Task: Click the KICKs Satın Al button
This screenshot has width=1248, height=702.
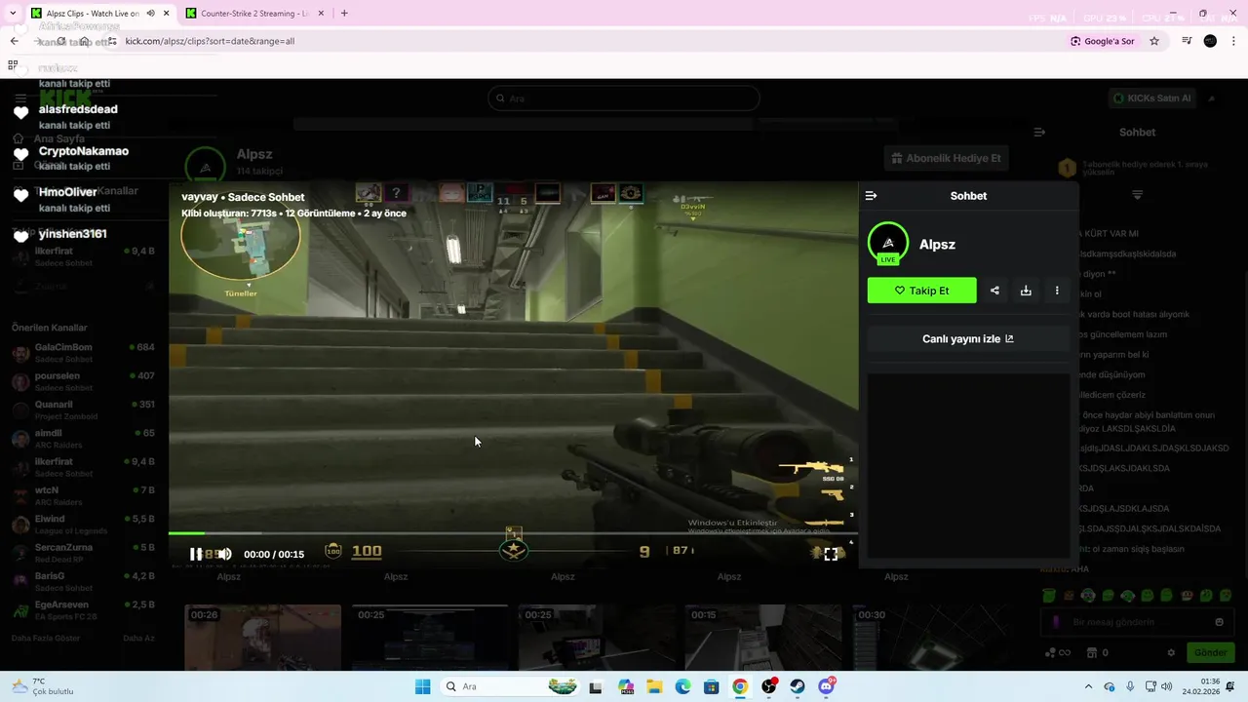Action: click(1152, 98)
